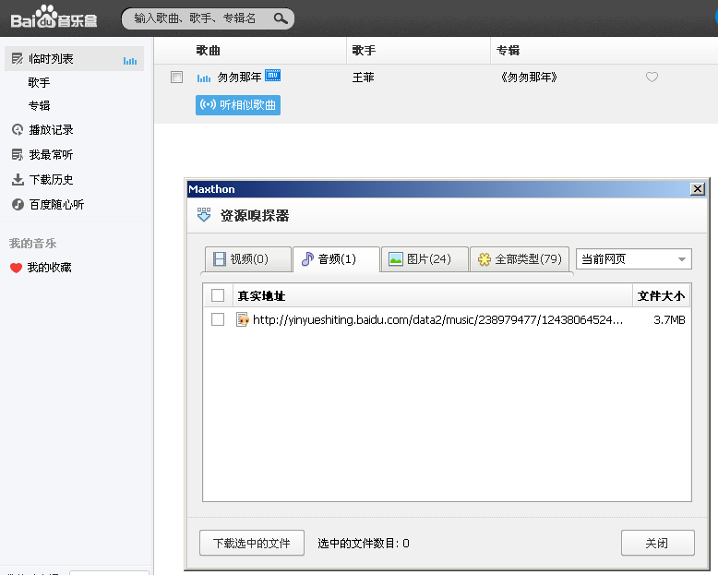Click the playing bars icon beside 临时列表
718x575 pixels.
tap(130, 60)
